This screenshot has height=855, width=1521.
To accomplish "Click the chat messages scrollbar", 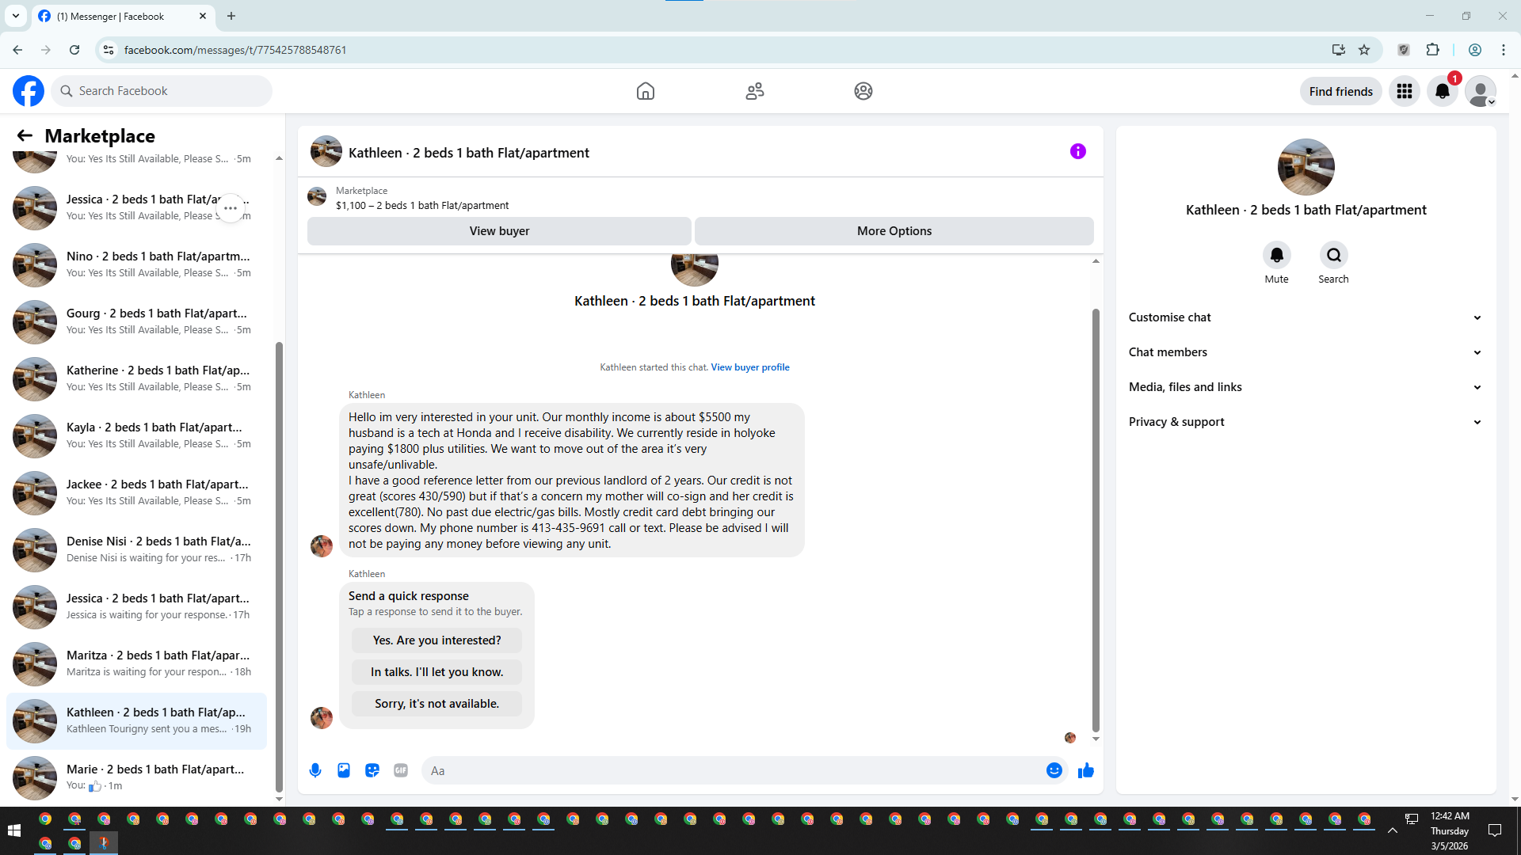I will pos(1096,520).
